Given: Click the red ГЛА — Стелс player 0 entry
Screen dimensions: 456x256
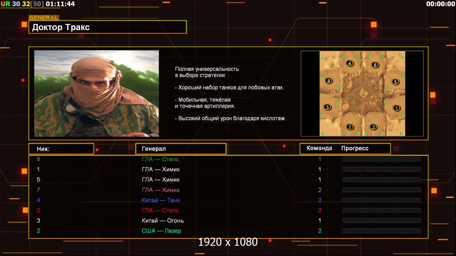Looking at the screenshot, I should [x=160, y=210].
